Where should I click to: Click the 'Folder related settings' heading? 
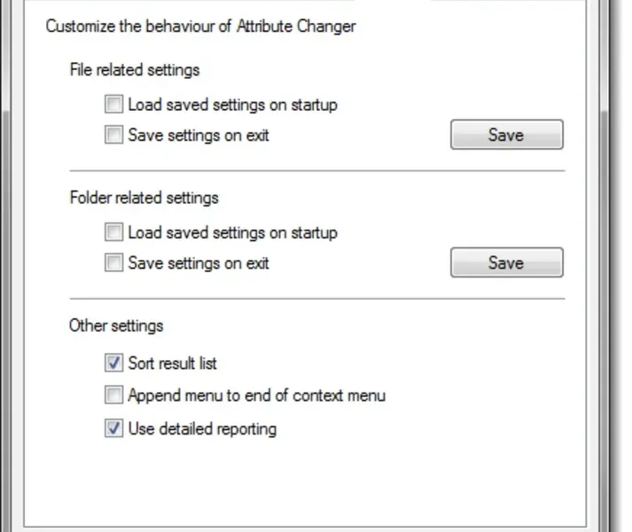click(144, 198)
